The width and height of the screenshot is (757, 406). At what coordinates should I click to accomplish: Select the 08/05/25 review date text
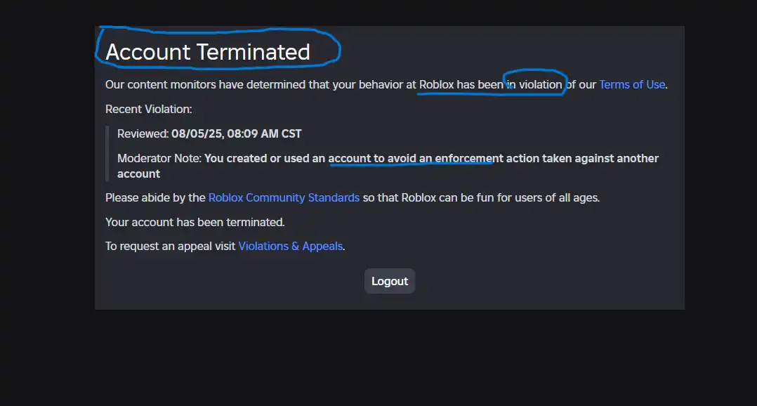click(197, 133)
